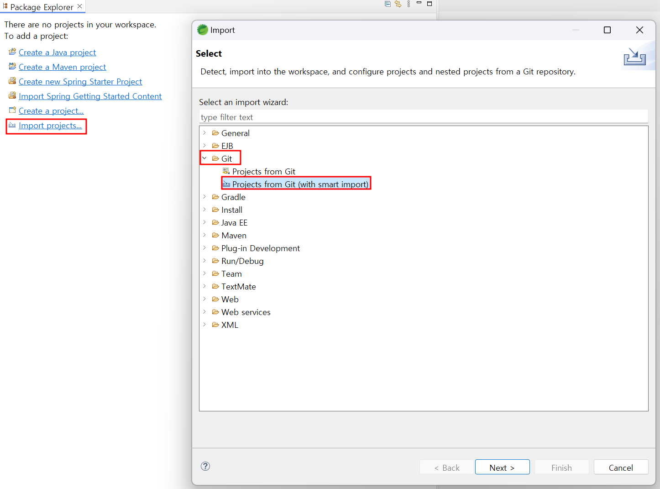The height and width of the screenshot is (489, 660).
Task: Click the smart import wizard icon
Action: click(x=226, y=184)
